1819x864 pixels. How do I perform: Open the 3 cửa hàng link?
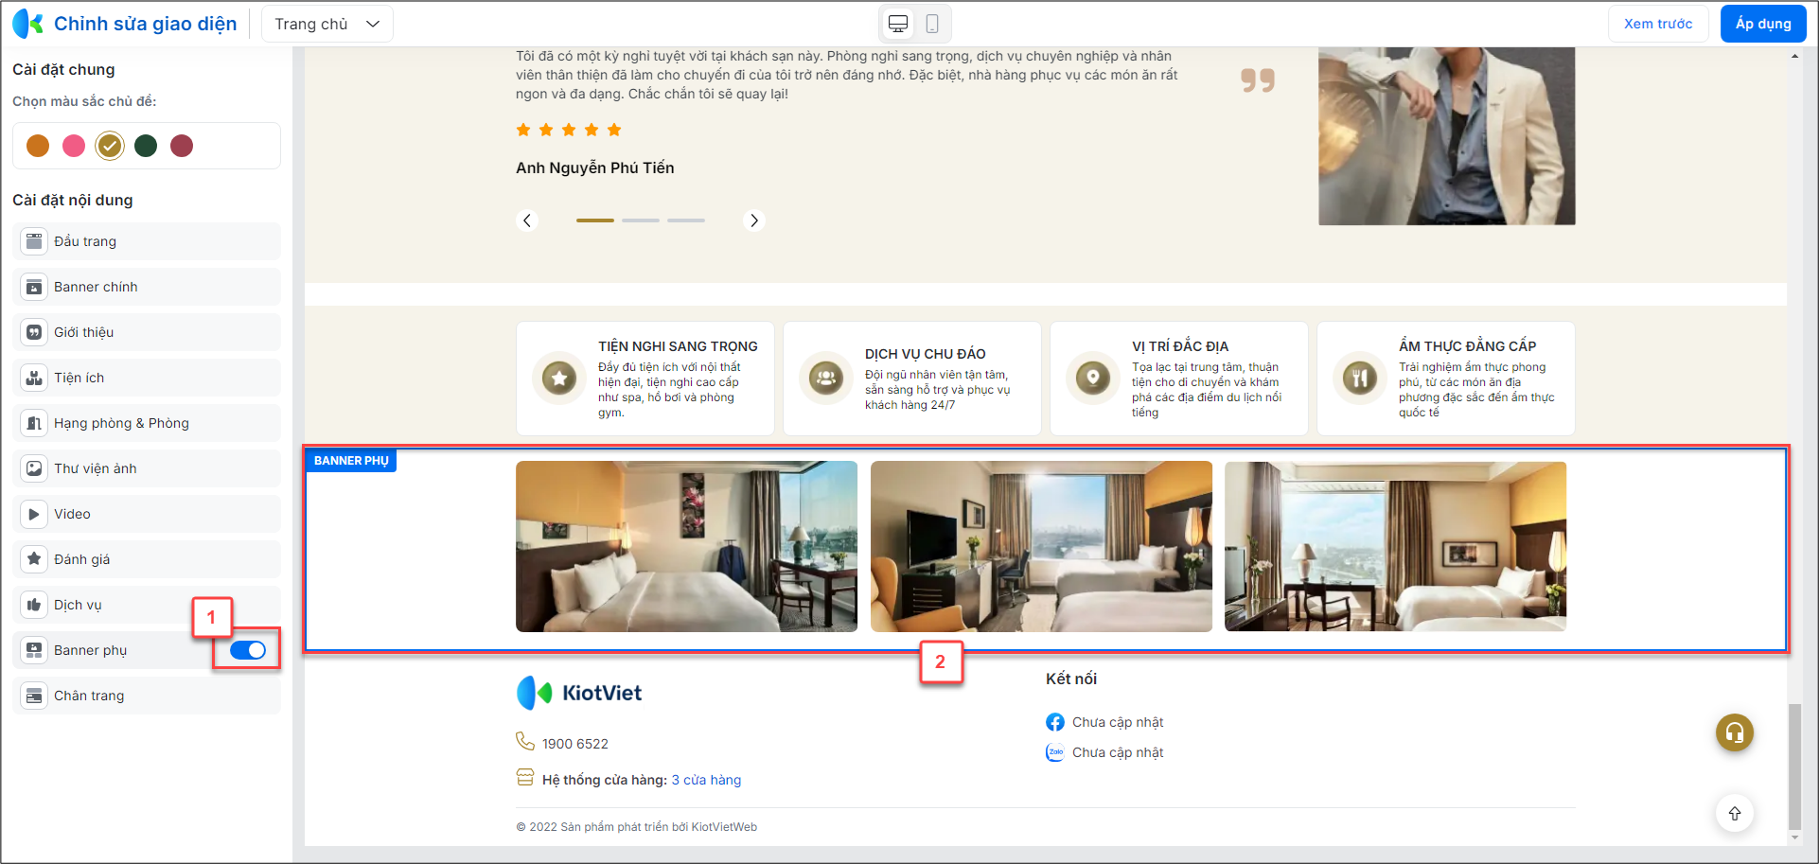(706, 780)
